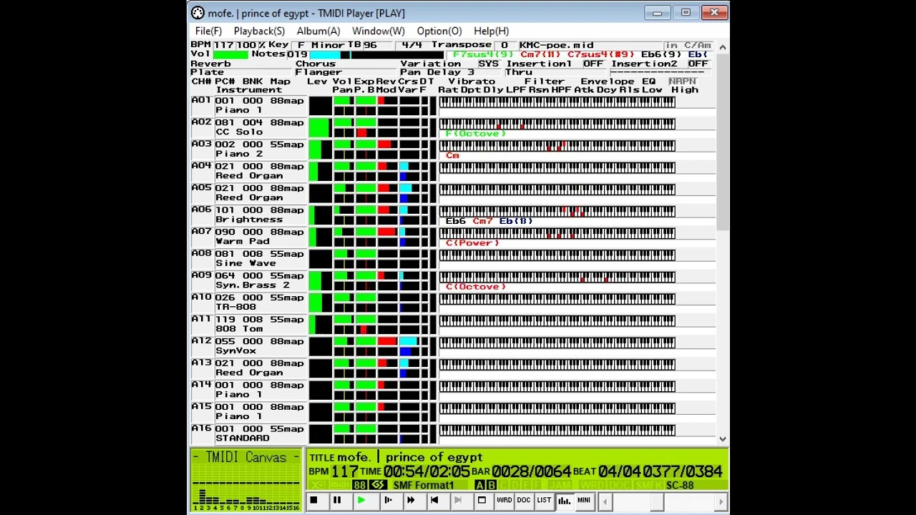Click the tempo 100% field
Image resolution: width=916 pixels, height=515 pixels.
[x=251, y=45]
